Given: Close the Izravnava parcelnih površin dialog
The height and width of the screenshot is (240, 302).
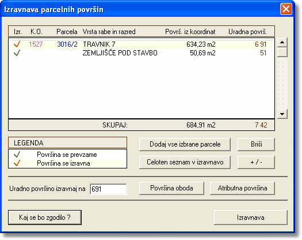Looking at the screenshot, I should coord(286,9).
